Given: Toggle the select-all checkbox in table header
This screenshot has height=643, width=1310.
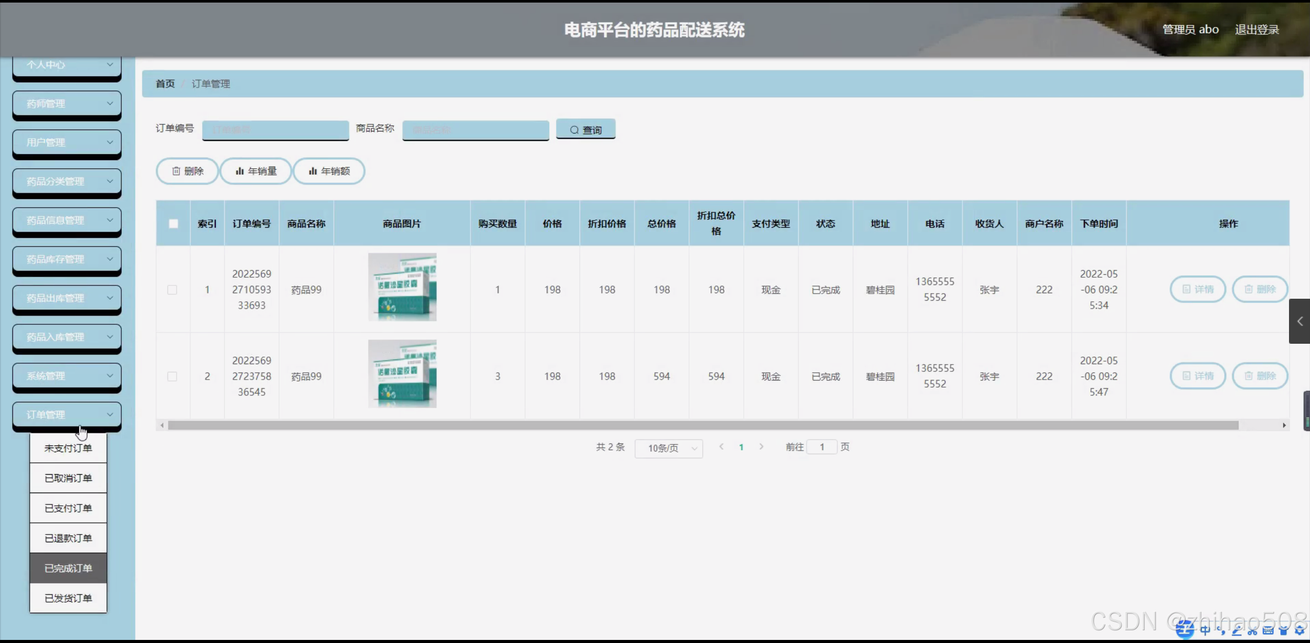Looking at the screenshot, I should 174,224.
